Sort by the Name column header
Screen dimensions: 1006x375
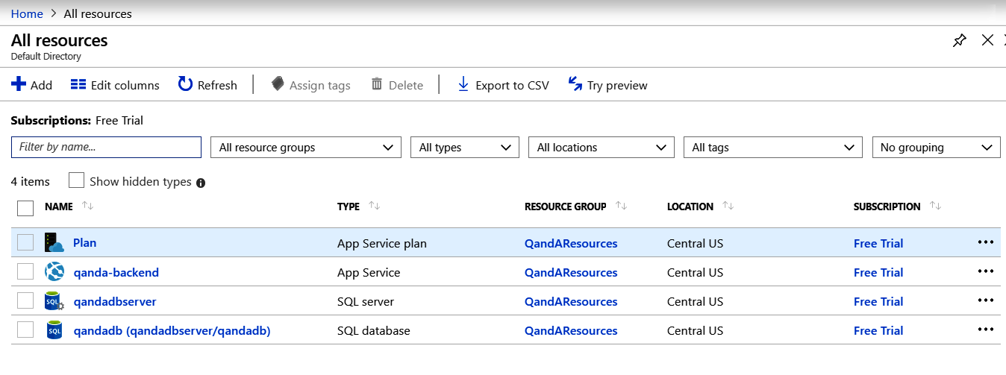tap(59, 207)
